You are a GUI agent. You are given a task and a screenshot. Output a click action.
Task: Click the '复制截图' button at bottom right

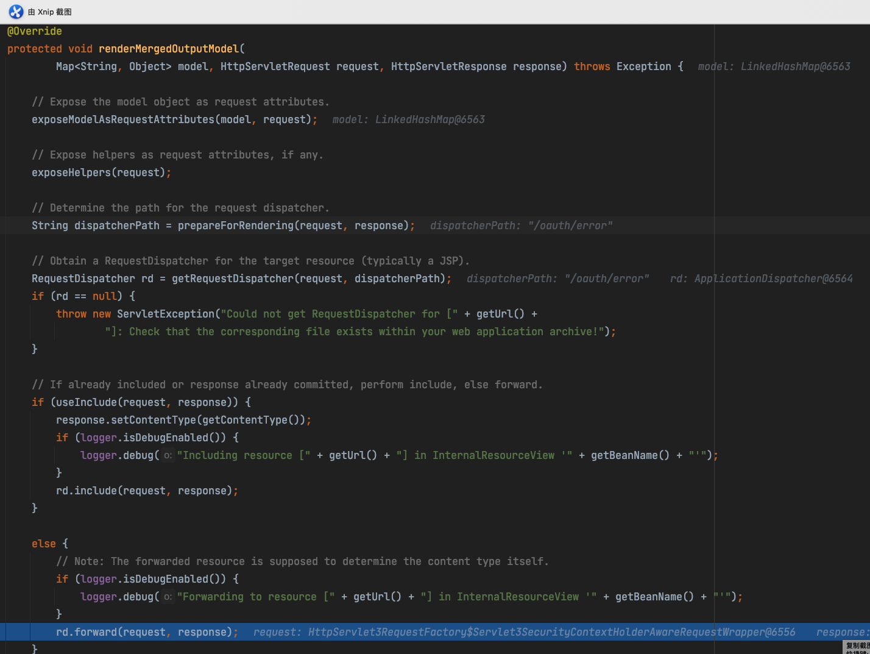click(857, 647)
